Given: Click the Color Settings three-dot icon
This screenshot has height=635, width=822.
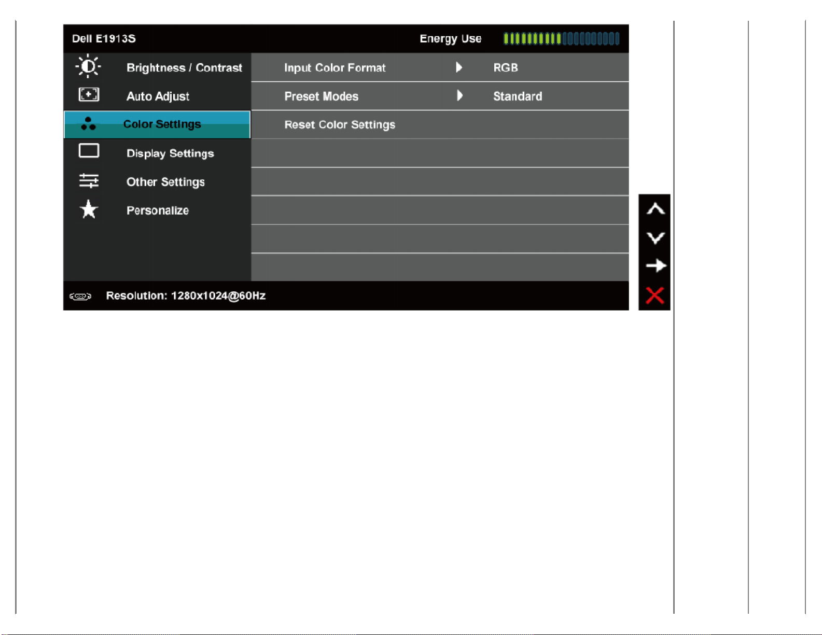Looking at the screenshot, I should pos(88,123).
